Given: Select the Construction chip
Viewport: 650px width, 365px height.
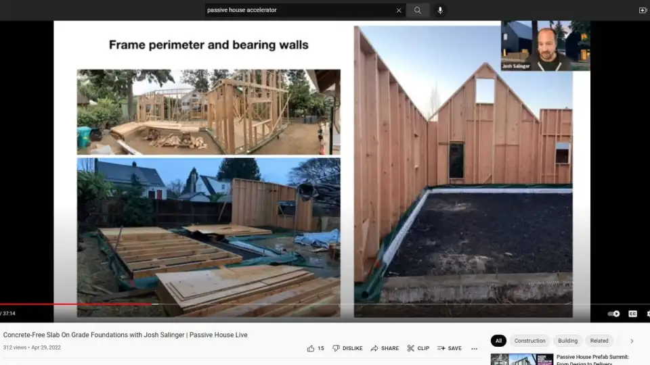Looking at the screenshot, I should point(529,341).
